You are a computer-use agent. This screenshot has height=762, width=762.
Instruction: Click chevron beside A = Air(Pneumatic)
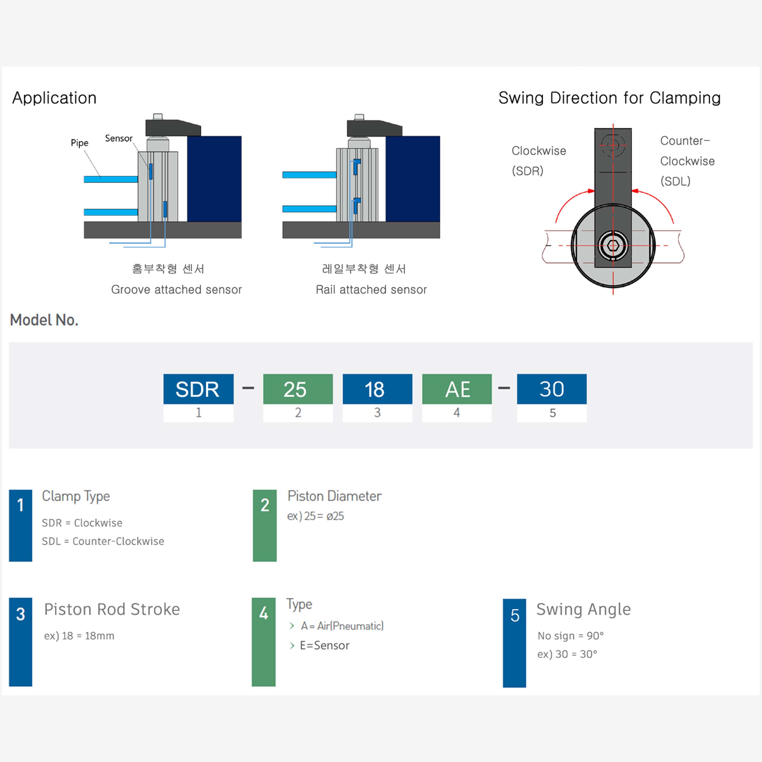point(292,626)
